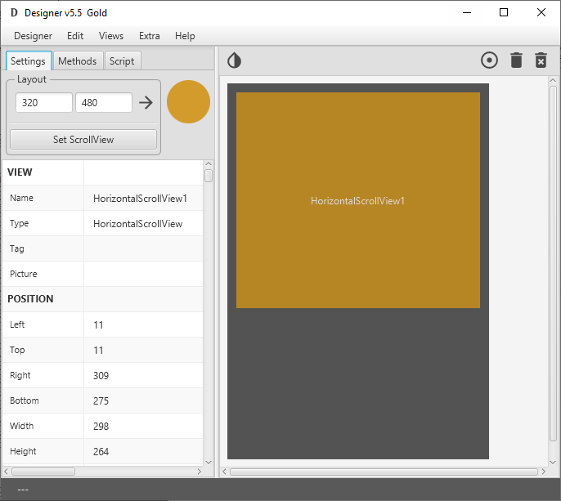Click the trash can delete icon
The width and height of the screenshot is (561, 501).
(x=516, y=60)
